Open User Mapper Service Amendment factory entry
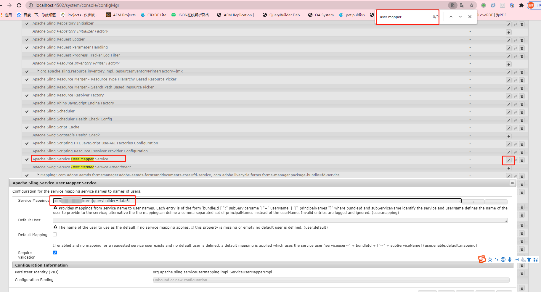The image size is (541, 292). (x=82, y=167)
